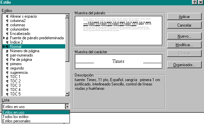The width and height of the screenshot is (204, 124).
Task: Open the Organizador... dialog
Action: tap(184, 64)
